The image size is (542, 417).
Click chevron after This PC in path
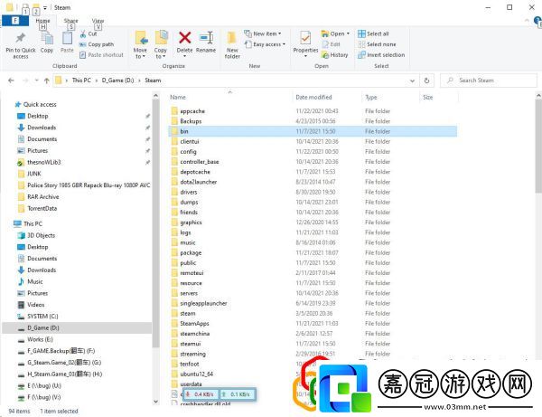tap(97, 81)
